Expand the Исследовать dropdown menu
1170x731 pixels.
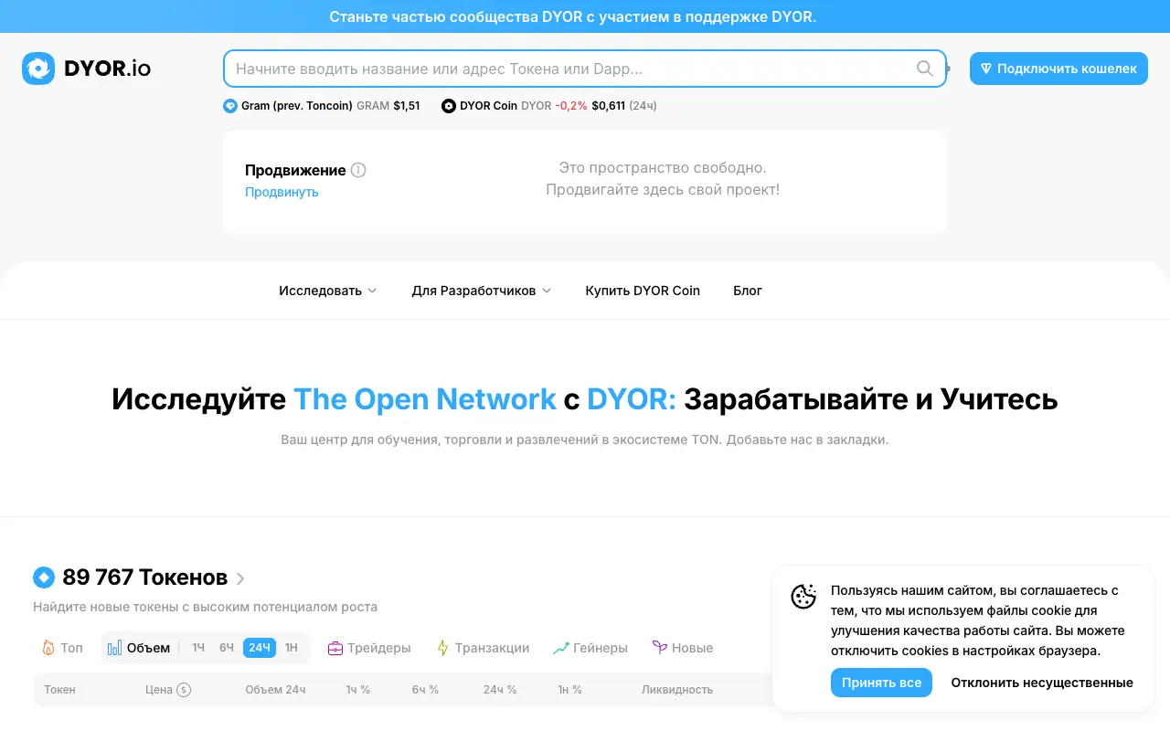click(328, 291)
